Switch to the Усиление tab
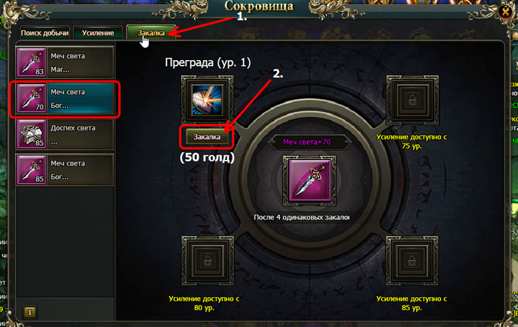 point(98,32)
